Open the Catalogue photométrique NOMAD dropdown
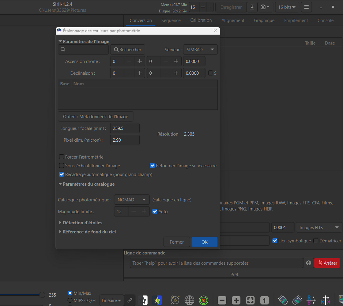Screen dimensions: 343x306 (x=132, y=200)
